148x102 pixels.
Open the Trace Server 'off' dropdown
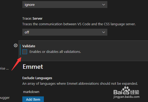click(65, 32)
